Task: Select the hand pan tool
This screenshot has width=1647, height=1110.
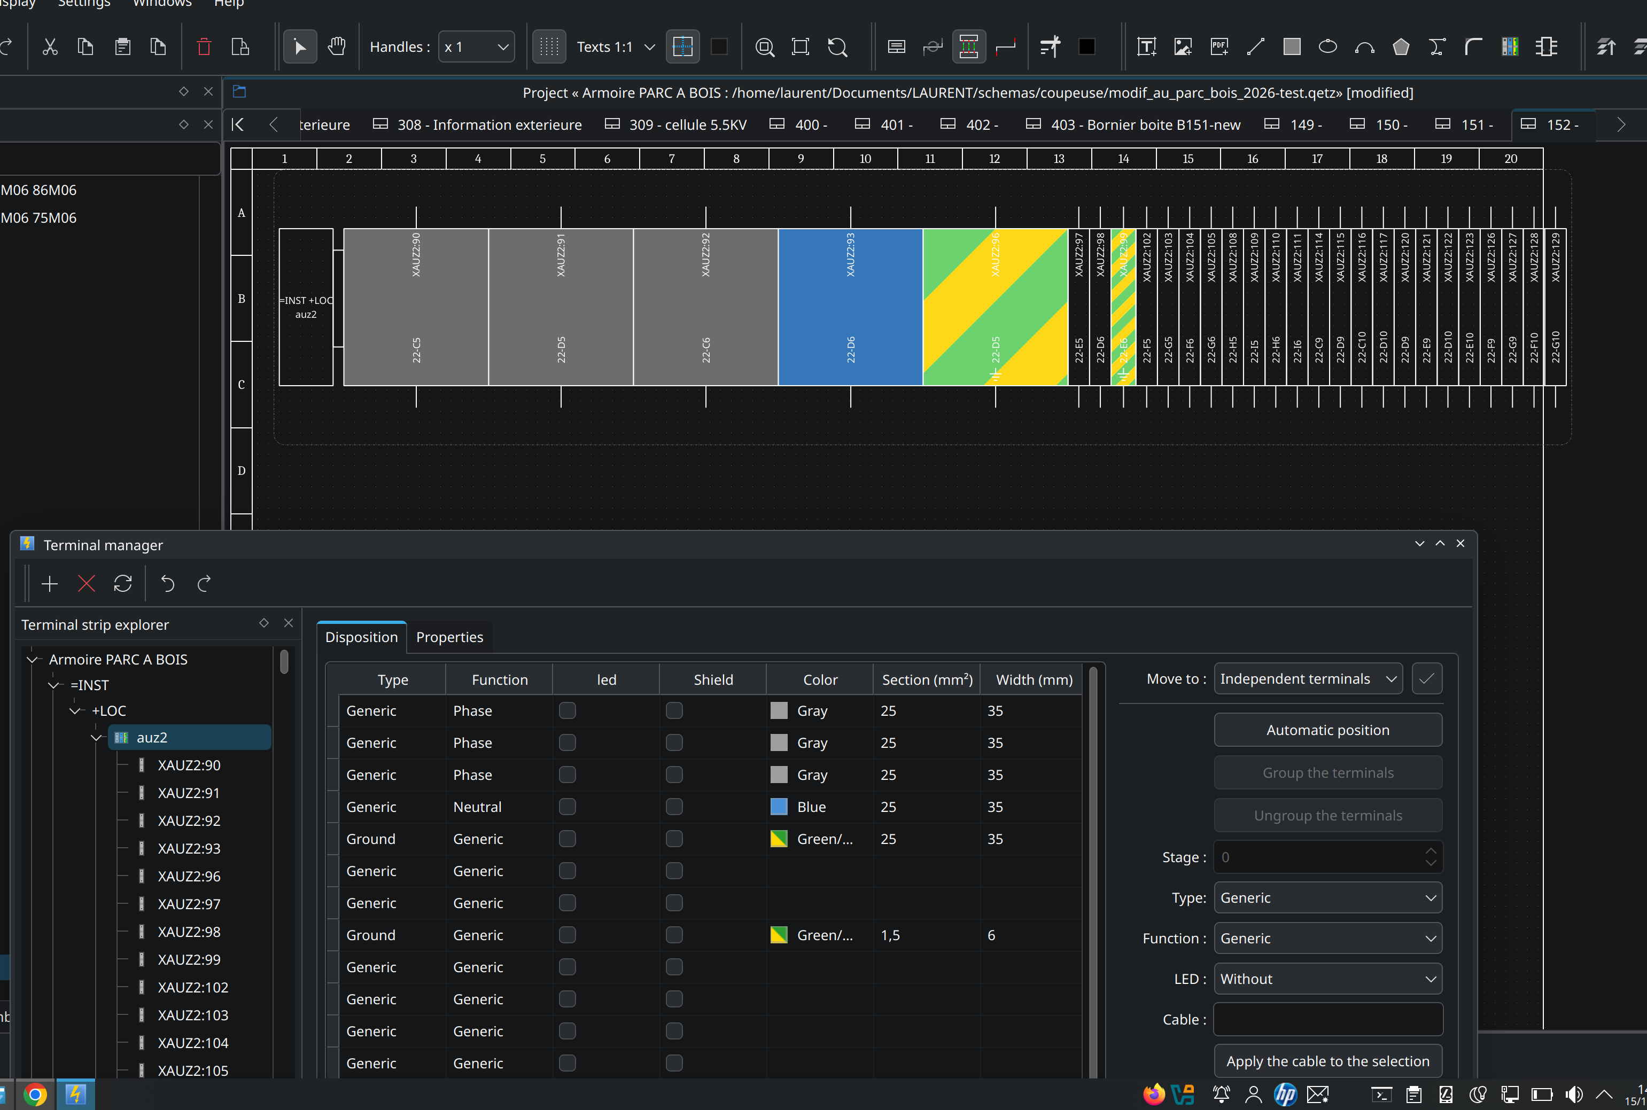Action: pyautogui.click(x=337, y=46)
